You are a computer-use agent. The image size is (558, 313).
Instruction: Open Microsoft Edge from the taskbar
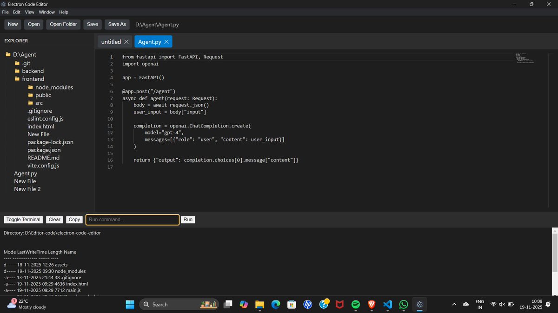(x=276, y=304)
